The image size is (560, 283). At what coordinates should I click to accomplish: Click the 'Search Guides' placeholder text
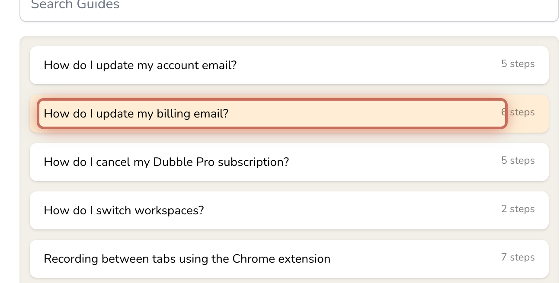click(75, 5)
